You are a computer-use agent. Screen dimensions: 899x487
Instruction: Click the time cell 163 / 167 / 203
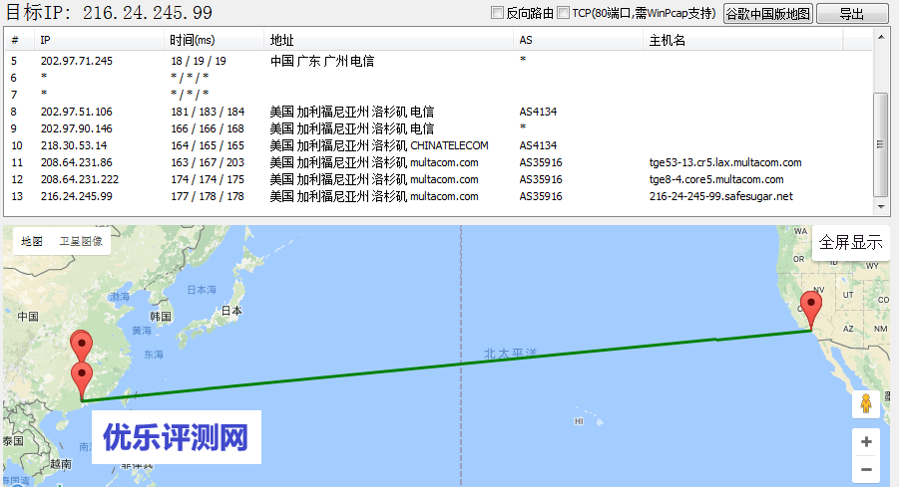(x=208, y=162)
